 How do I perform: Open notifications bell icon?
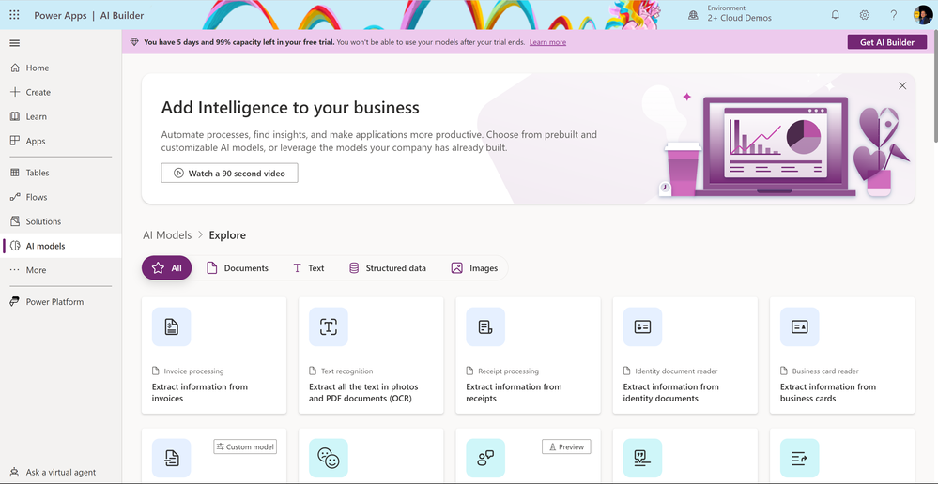click(836, 15)
